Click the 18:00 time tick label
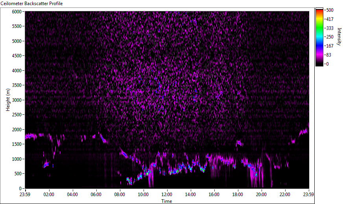 [x=238, y=195]
